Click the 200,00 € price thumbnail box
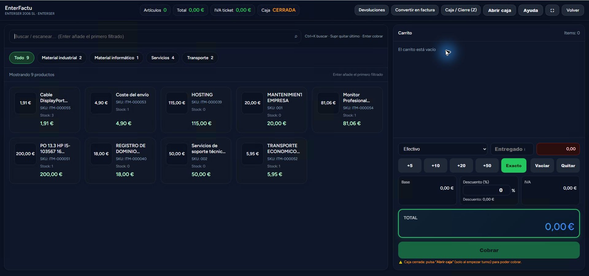The height and width of the screenshot is (276, 589). (x=25, y=154)
